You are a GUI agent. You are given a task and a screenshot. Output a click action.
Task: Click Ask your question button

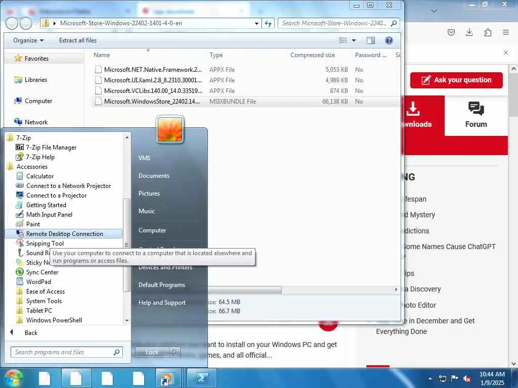tap(456, 80)
